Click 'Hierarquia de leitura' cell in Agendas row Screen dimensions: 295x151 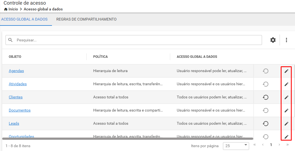[x=110, y=71]
